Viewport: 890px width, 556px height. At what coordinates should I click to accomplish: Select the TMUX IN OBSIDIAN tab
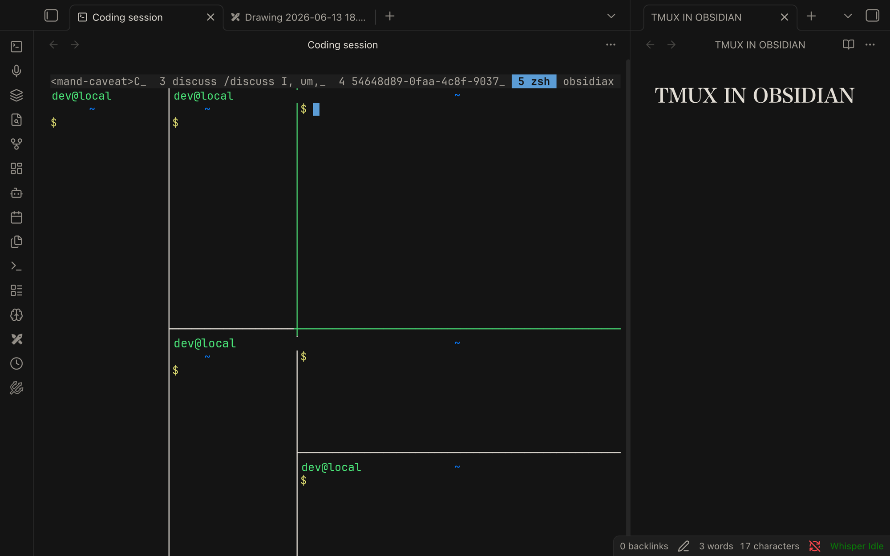coord(720,17)
